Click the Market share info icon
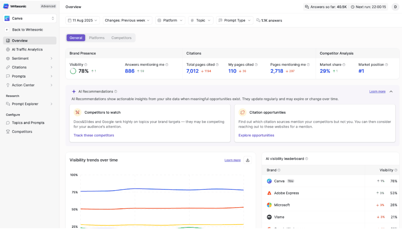 pyautogui.click(x=344, y=65)
